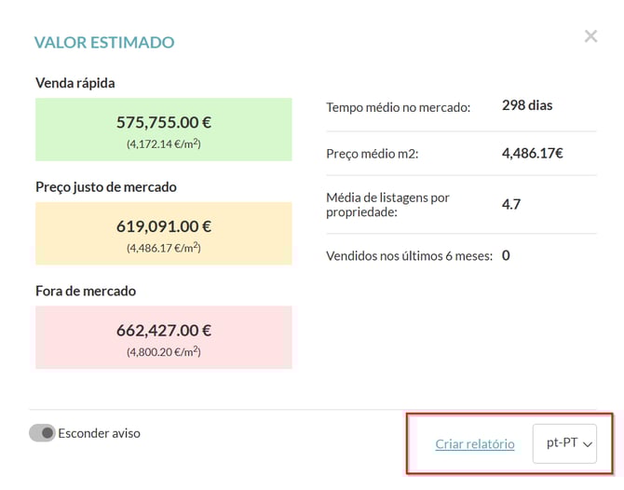Click the 4,800.20 €/m² price-per-area text

pos(163,352)
